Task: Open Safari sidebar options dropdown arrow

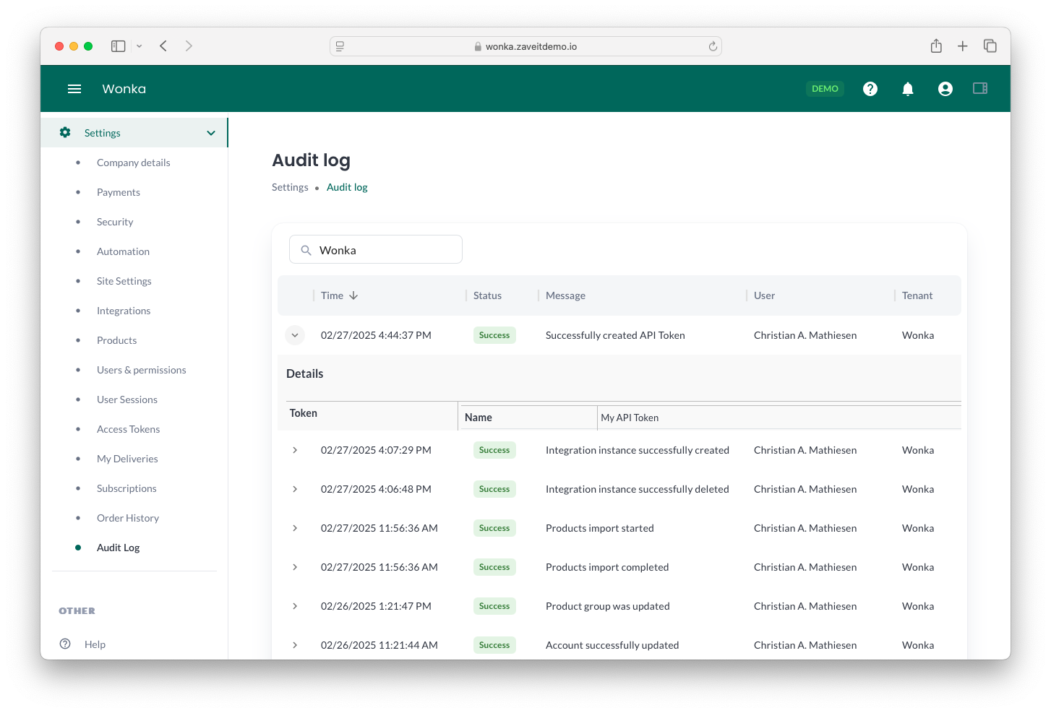Action: point(140,46)
